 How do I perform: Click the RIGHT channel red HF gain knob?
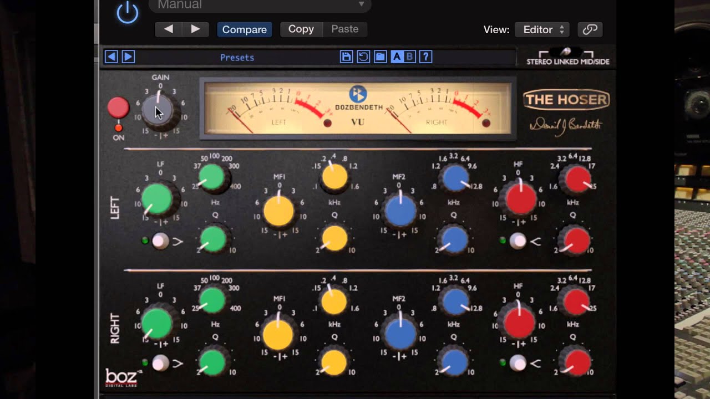pos(519,323)
